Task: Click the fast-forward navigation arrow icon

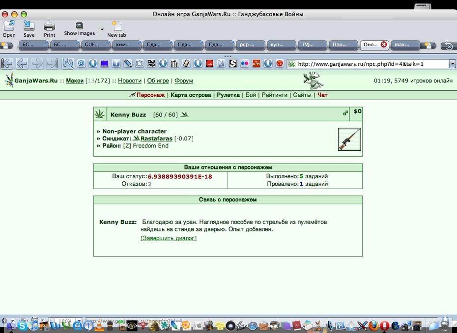Action: pos(53,63)
